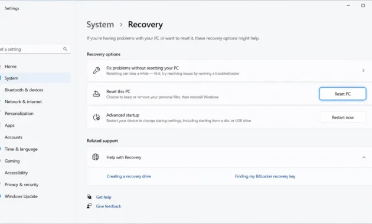Collapse the Help with Recovery section
This screenshot has height=224, width=372.
point(364,157)
